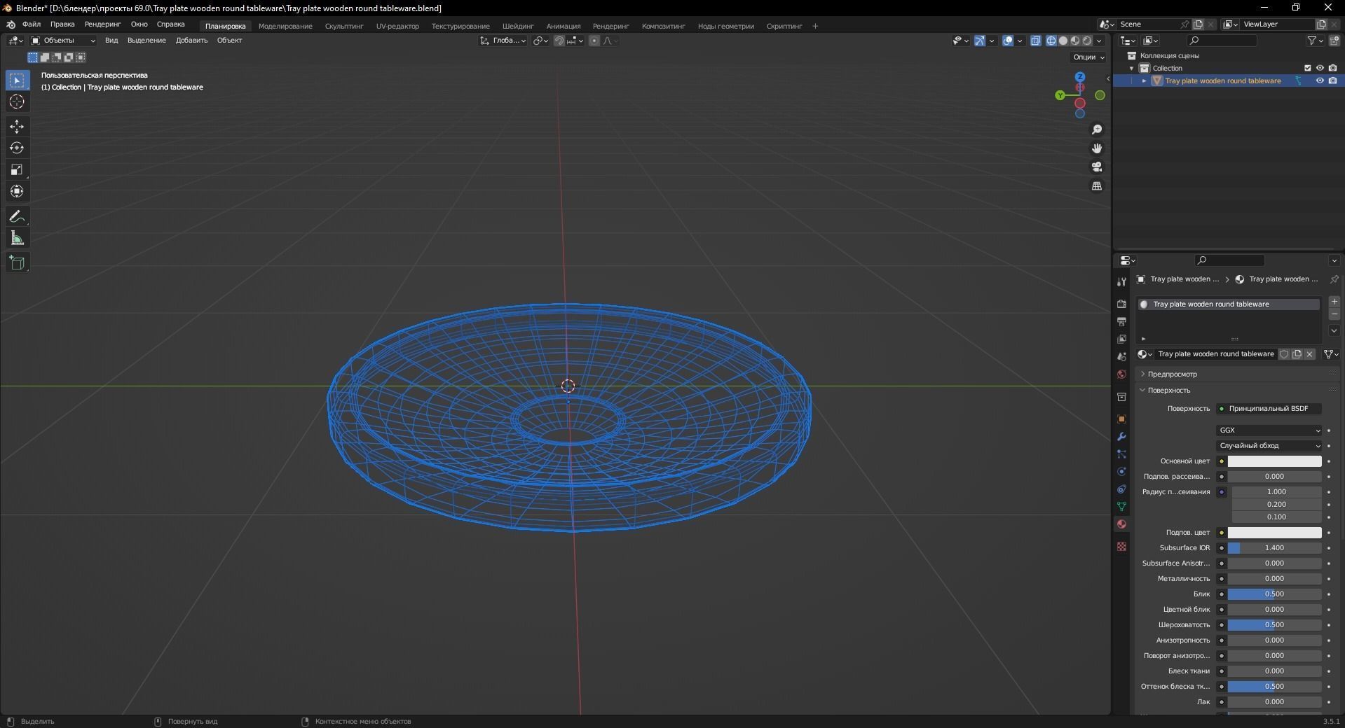Click the viewport zoom magnifier icon
The height and width of the screenshot is (728, 1345).
pos(1097,129)
